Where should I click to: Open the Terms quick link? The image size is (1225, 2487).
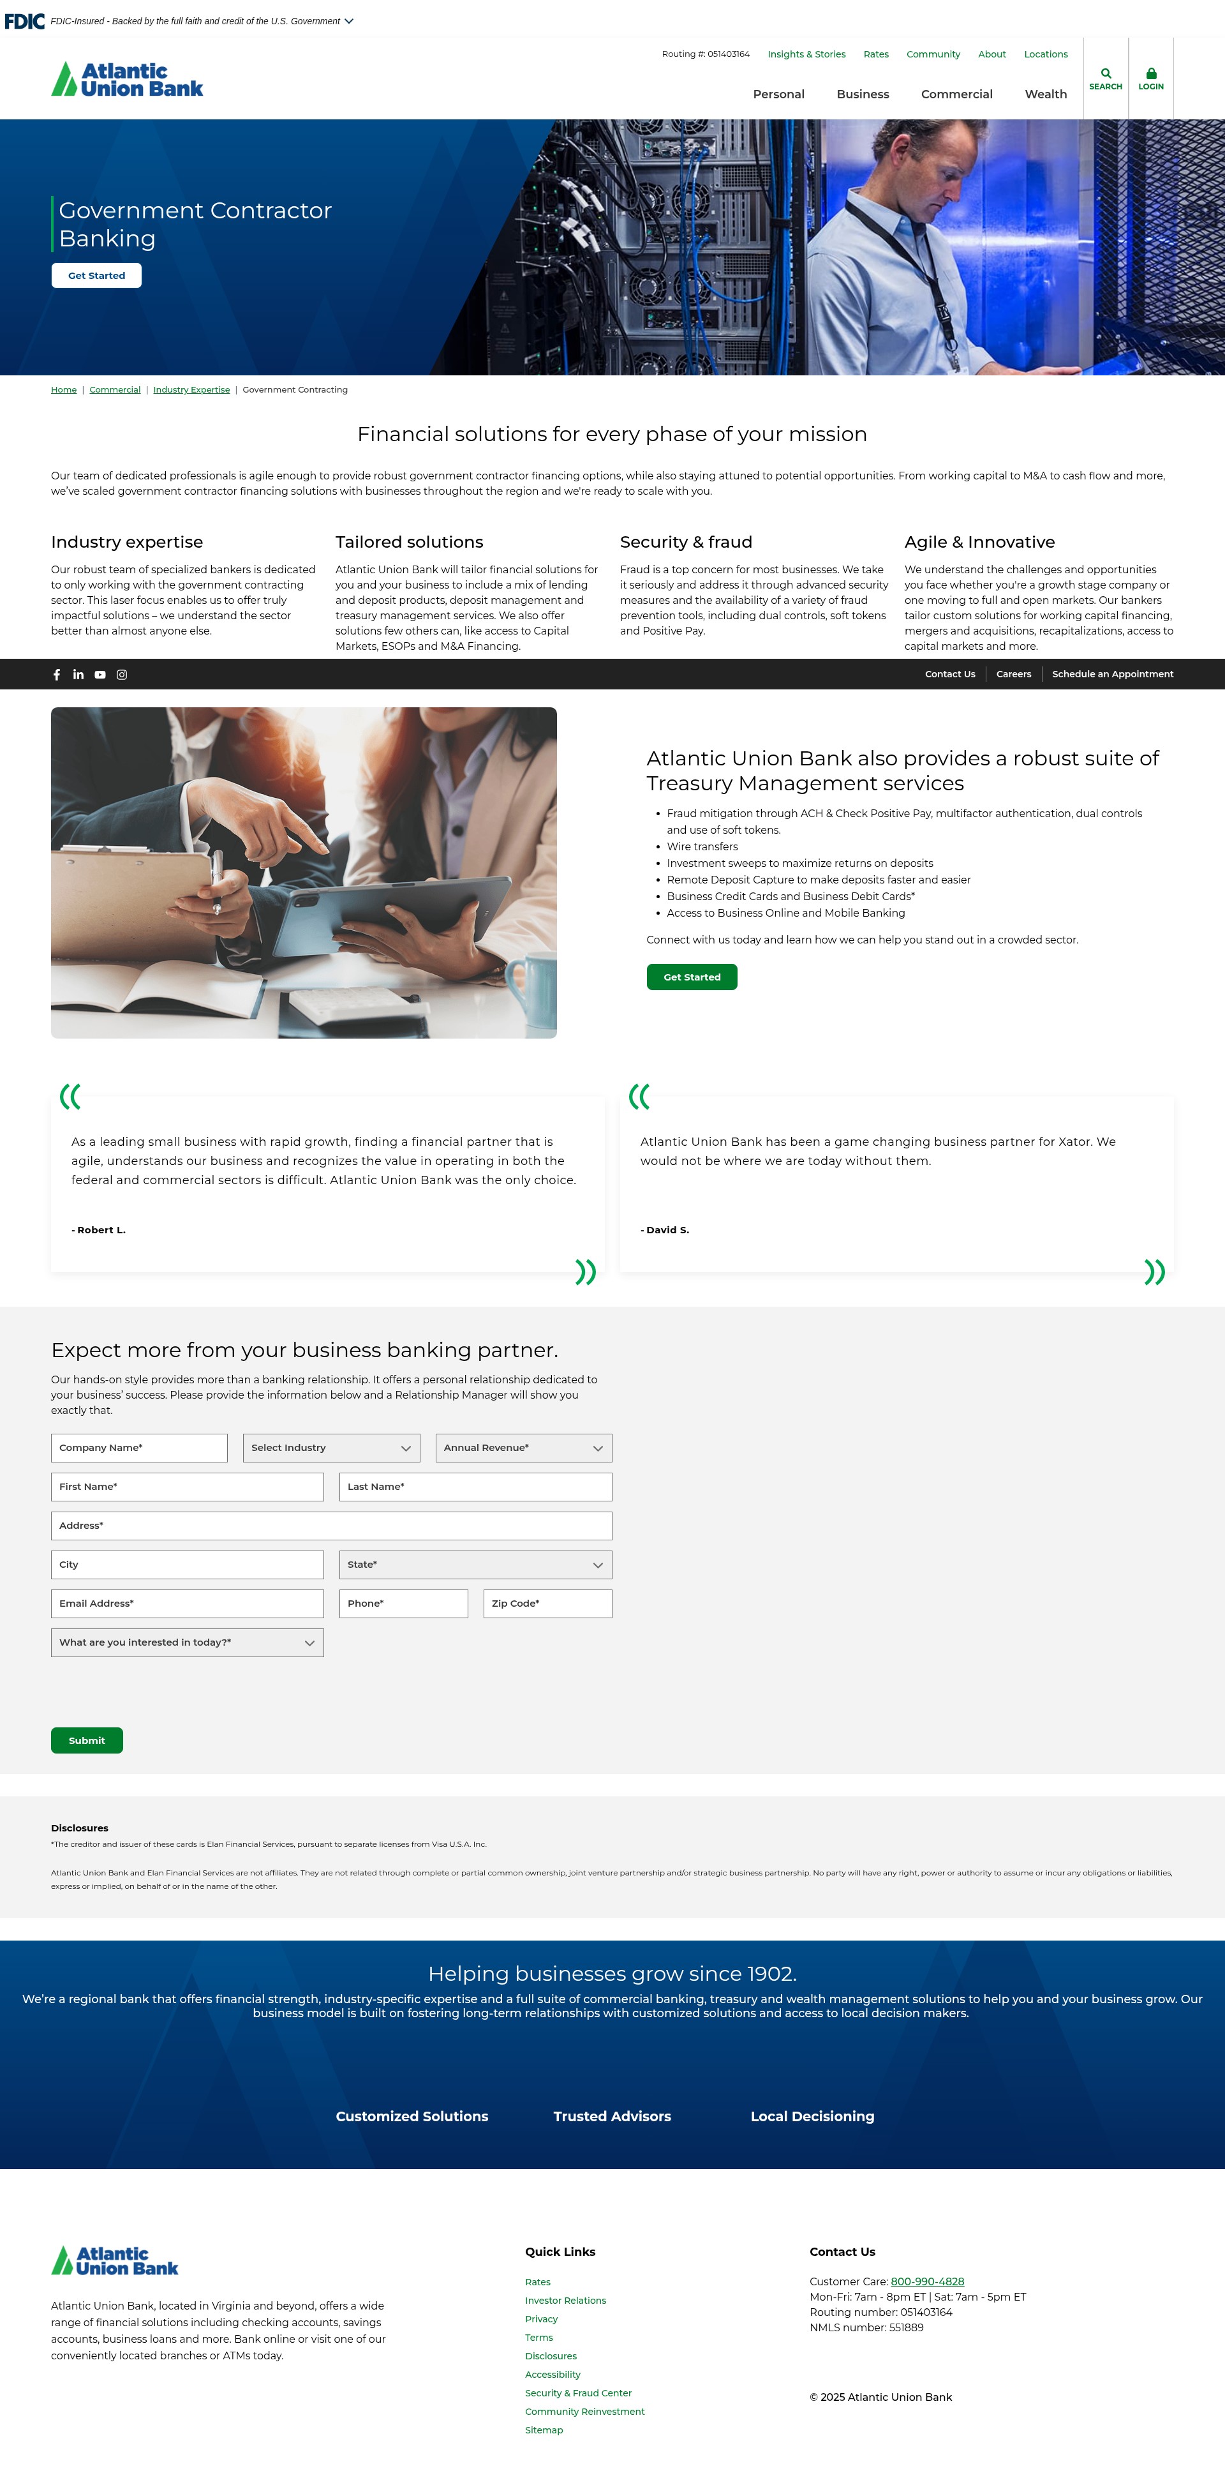tap(538, 2338)
